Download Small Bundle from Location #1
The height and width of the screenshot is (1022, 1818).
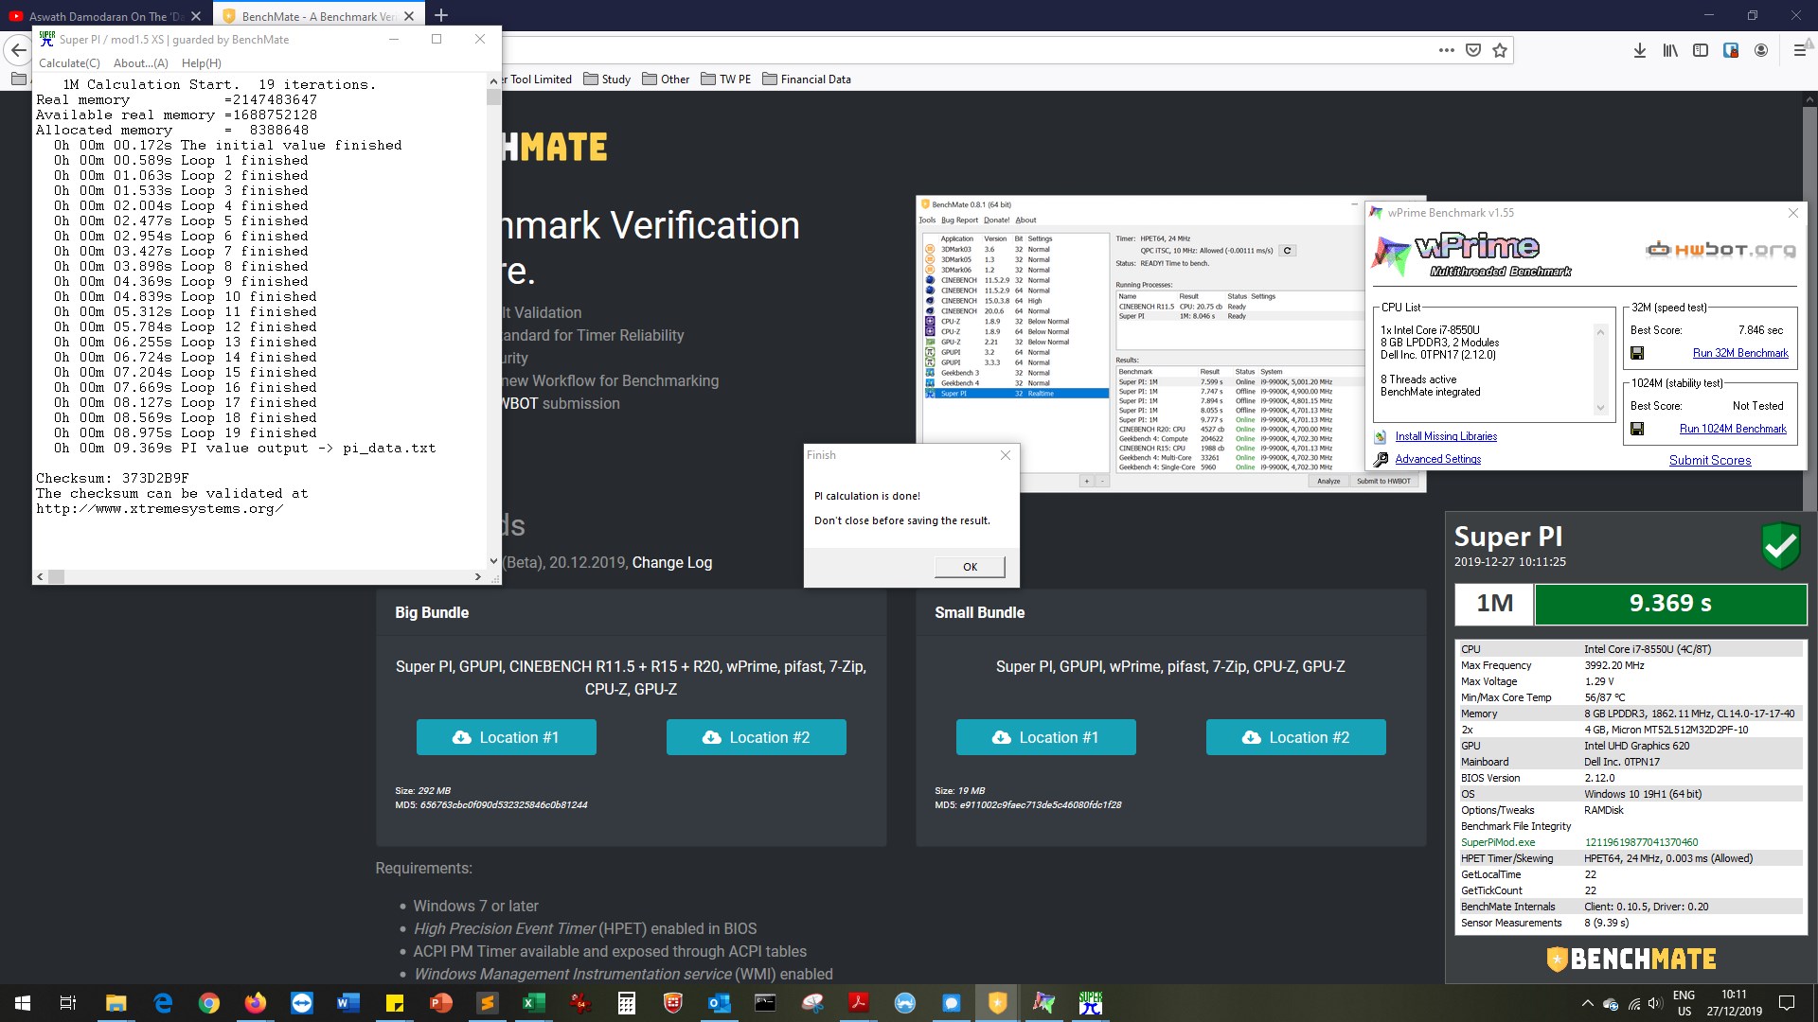coord(1046,737)
